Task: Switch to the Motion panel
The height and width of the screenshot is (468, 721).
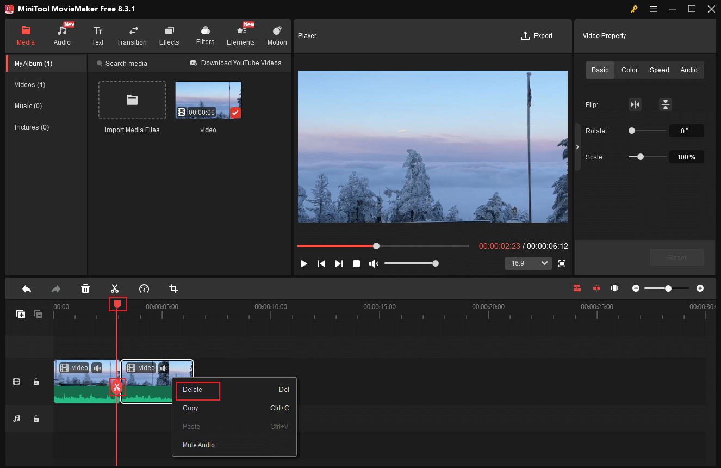Action: 277,35
